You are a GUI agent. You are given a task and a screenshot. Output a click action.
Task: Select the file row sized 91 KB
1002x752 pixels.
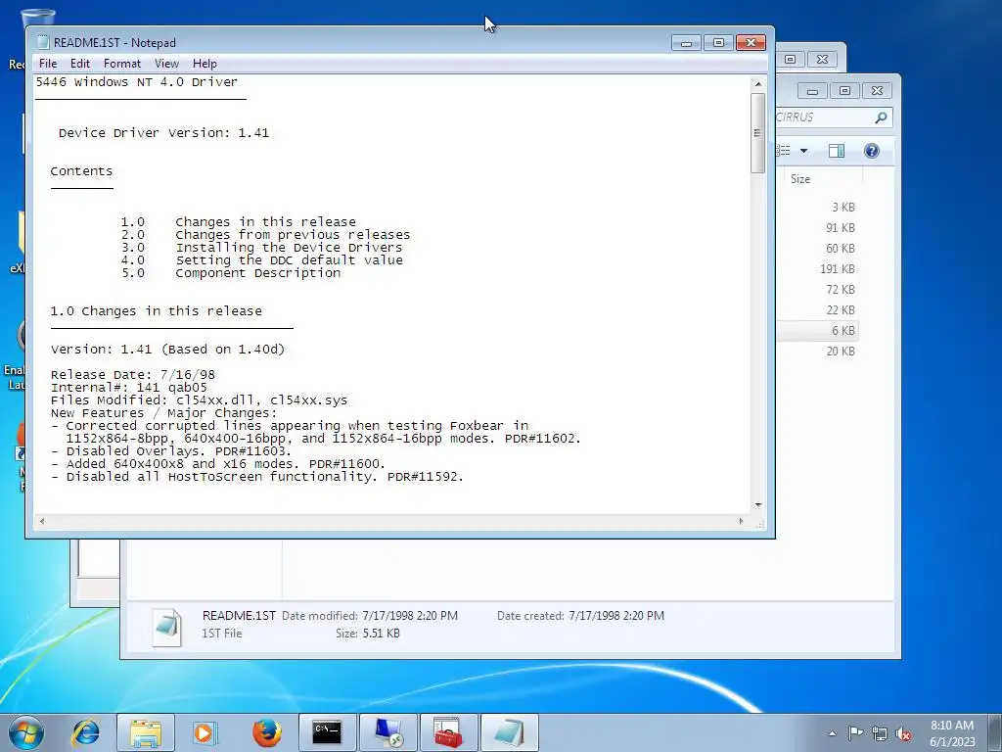(x=817, y=227)
